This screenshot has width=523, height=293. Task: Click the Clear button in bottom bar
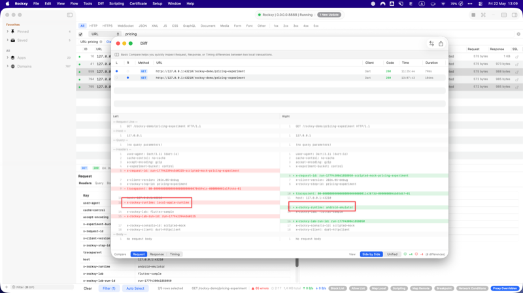[88, 288]
